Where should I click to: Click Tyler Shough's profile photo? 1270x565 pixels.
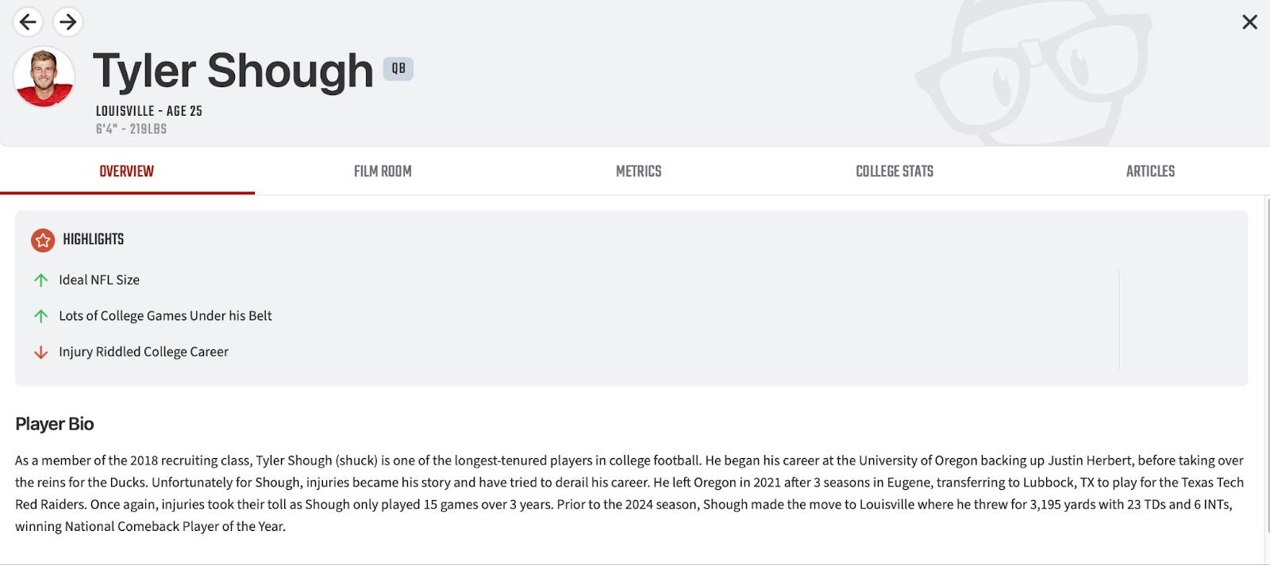coord(44,77)
